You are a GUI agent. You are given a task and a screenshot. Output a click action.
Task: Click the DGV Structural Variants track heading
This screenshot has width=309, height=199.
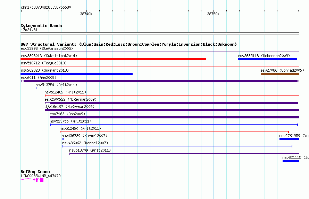128,44
